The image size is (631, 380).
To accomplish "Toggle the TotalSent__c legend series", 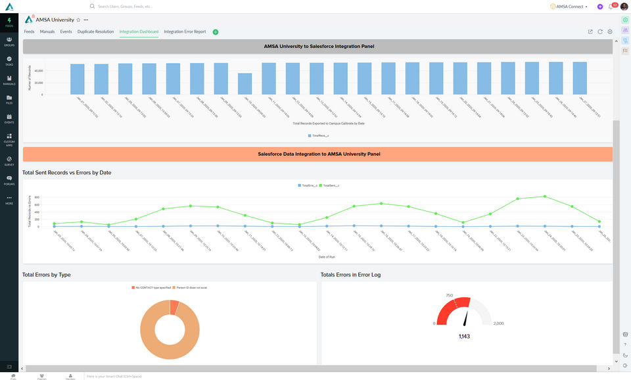I will tap(329, 185).
